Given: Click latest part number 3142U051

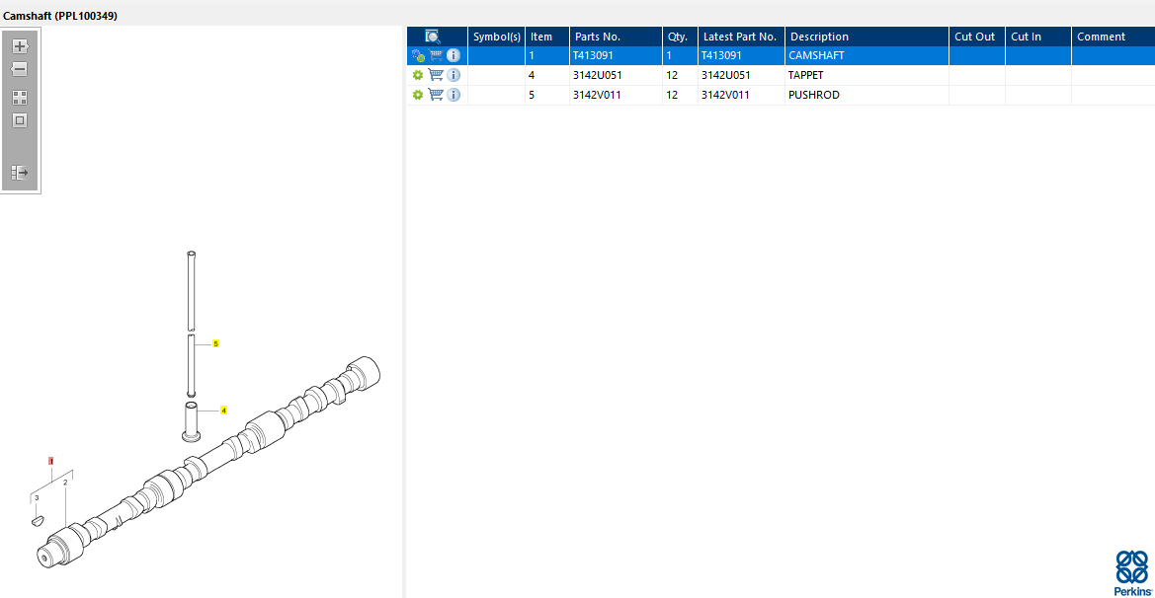Looking at the screenshot, I should coord(725,75).
